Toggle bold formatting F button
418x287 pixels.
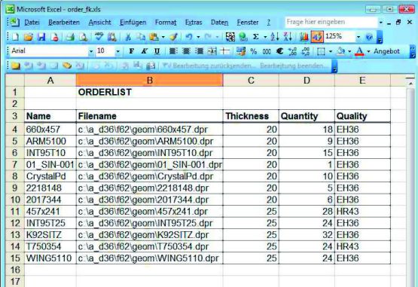pyautogui.click(x=131, y=51)
